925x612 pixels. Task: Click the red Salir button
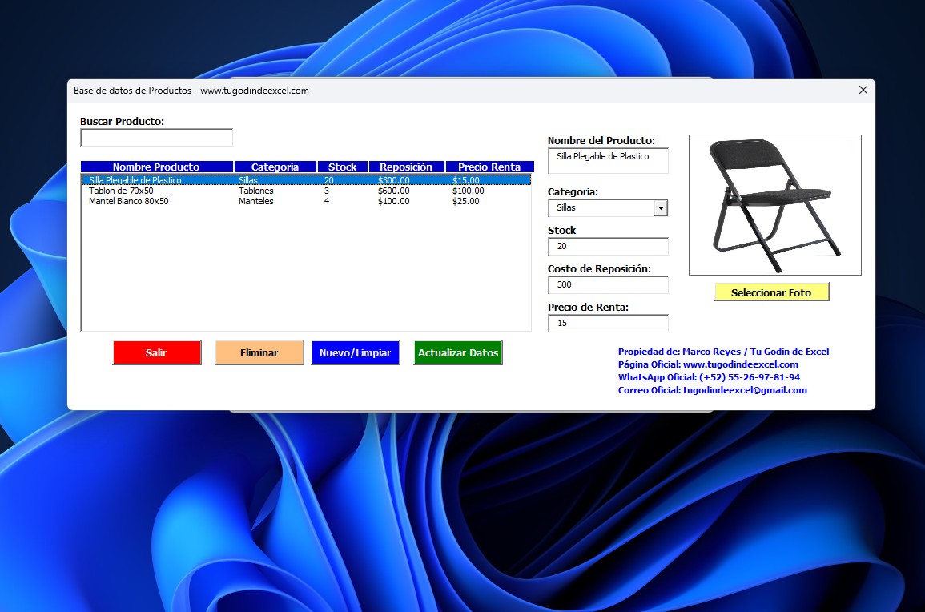tap(157, 352)
